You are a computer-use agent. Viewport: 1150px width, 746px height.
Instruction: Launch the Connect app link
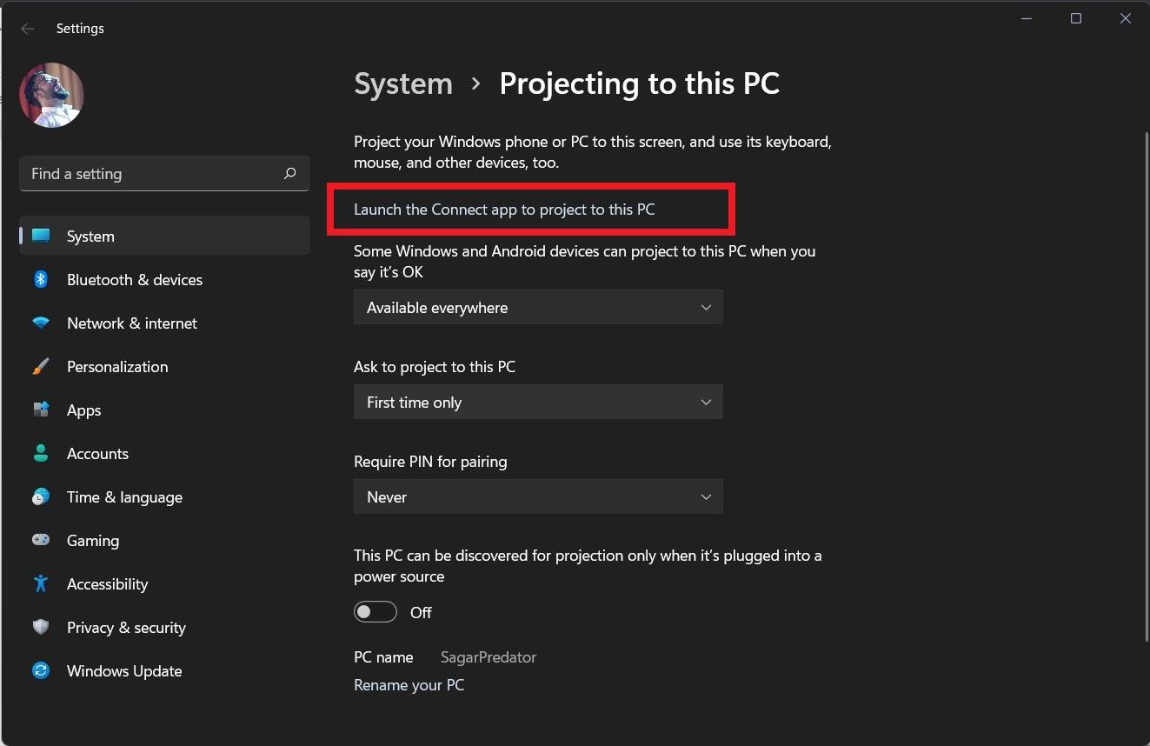(x=504, y=210)
